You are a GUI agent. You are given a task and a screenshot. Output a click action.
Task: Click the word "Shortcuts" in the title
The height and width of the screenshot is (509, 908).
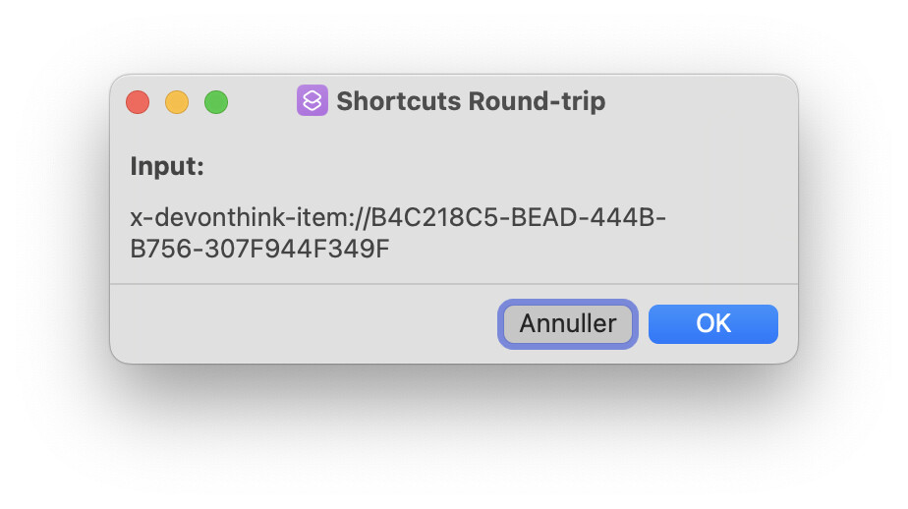398,101
